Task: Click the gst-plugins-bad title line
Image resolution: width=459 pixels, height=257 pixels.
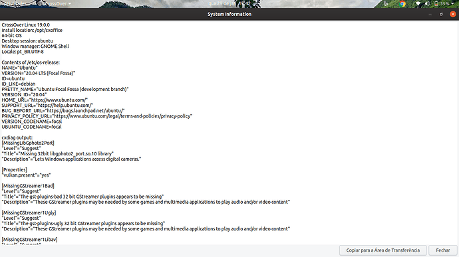Action: pyautogui.click(x=82, y=197)
